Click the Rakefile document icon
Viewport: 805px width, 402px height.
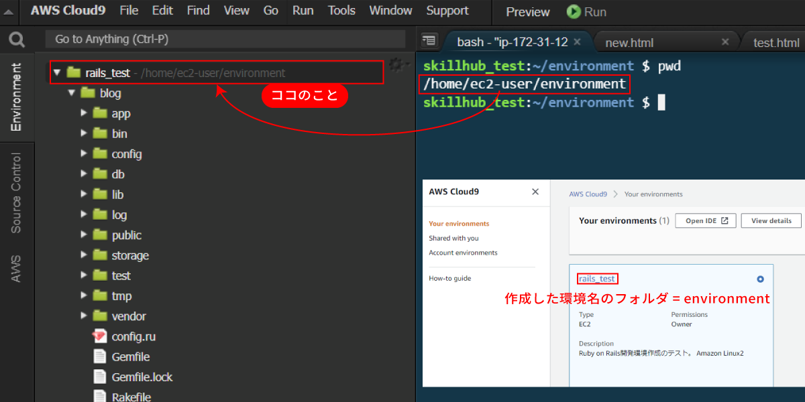pyautogui.click(x=100, y=397)
